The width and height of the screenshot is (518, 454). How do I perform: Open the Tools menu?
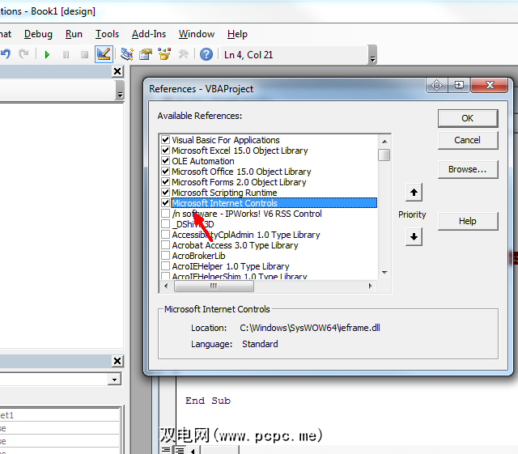click(x=107, y=34)
